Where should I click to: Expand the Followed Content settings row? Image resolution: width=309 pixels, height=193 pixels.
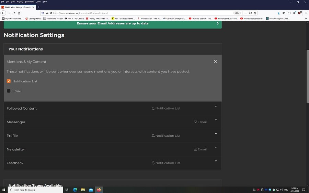216,106
